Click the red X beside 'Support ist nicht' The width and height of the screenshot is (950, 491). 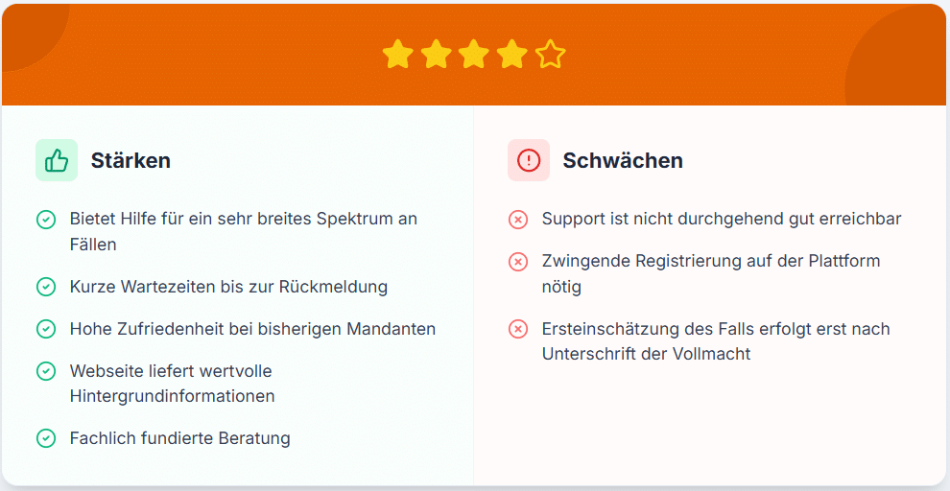[x=518, y=220]
